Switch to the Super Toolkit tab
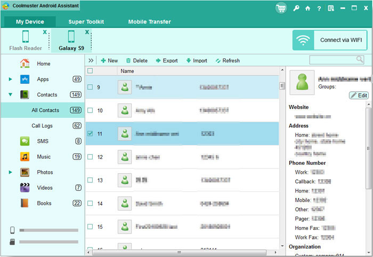Screen dimensions: 373x257 86,22
